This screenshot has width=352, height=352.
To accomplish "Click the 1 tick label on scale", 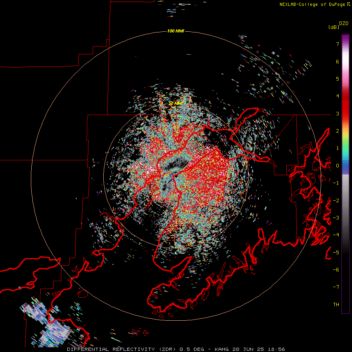I will point(338,148).
